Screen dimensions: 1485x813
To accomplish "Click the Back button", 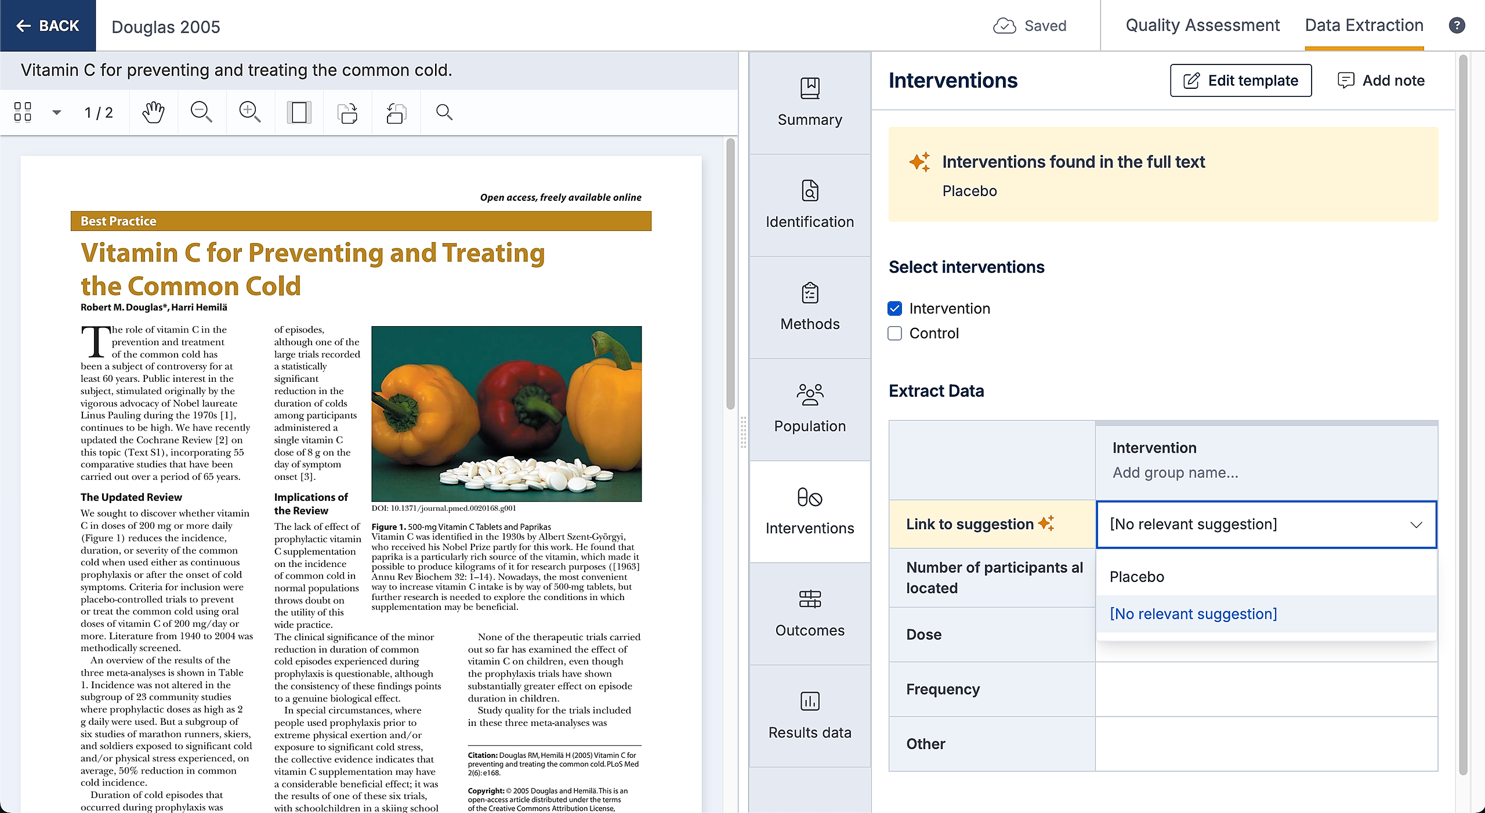I will [48, 26].
